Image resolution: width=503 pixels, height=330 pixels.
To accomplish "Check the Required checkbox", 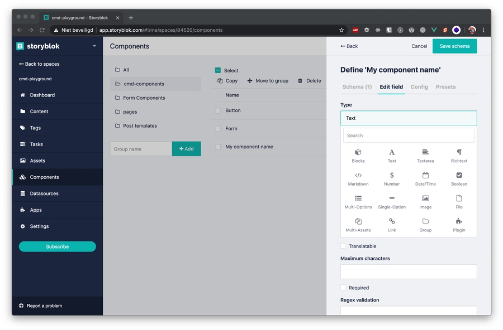I will click(x=344, y=288).
